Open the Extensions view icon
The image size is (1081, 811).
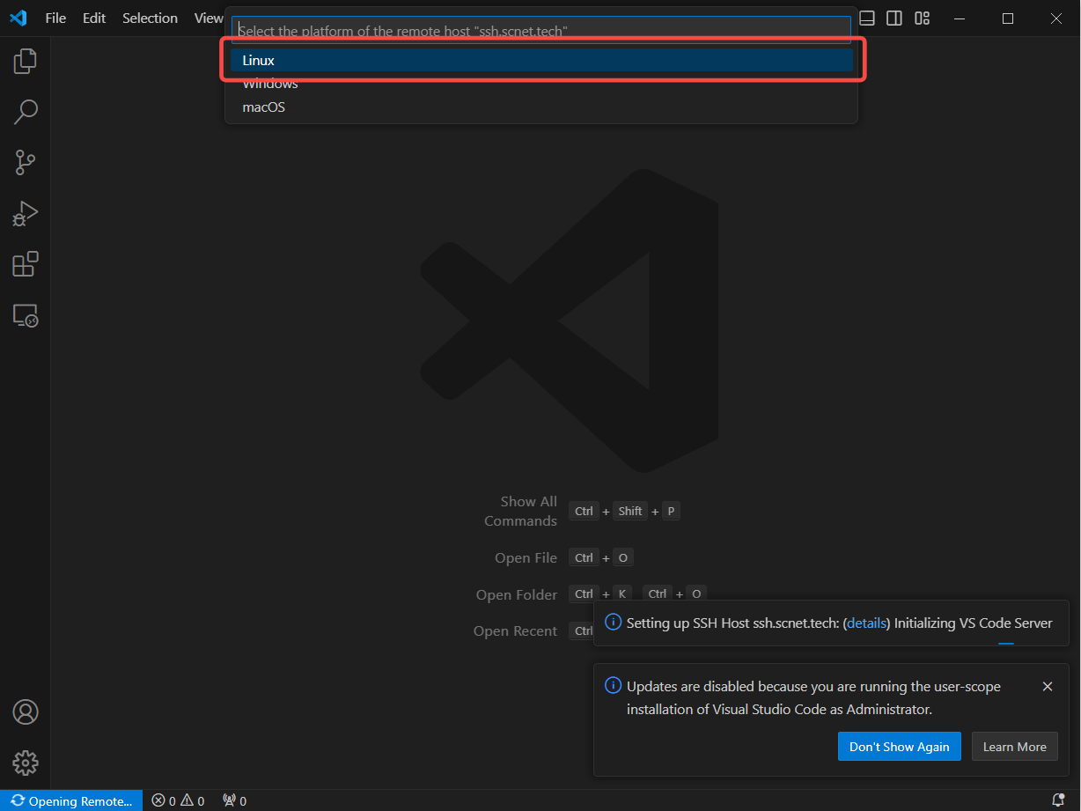coord(25,263)
